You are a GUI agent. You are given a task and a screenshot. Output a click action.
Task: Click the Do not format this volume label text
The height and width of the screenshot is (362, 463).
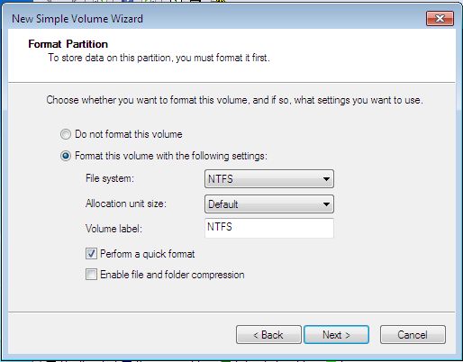tap(129, 134)
